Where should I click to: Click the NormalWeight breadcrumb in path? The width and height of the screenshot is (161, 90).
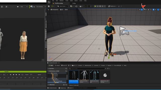click(118, 65)
